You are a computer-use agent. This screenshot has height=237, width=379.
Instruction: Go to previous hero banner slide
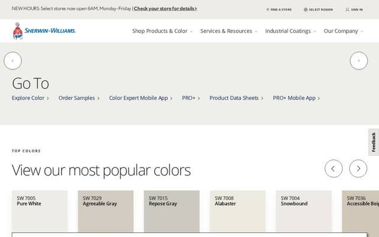(x=12, y=60)
